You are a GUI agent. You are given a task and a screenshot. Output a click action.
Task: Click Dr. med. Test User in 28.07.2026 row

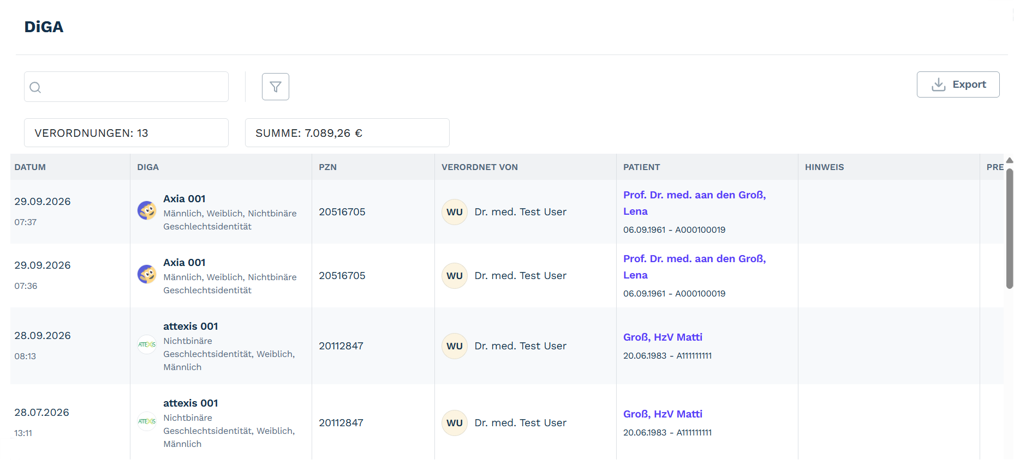(521, 422)
